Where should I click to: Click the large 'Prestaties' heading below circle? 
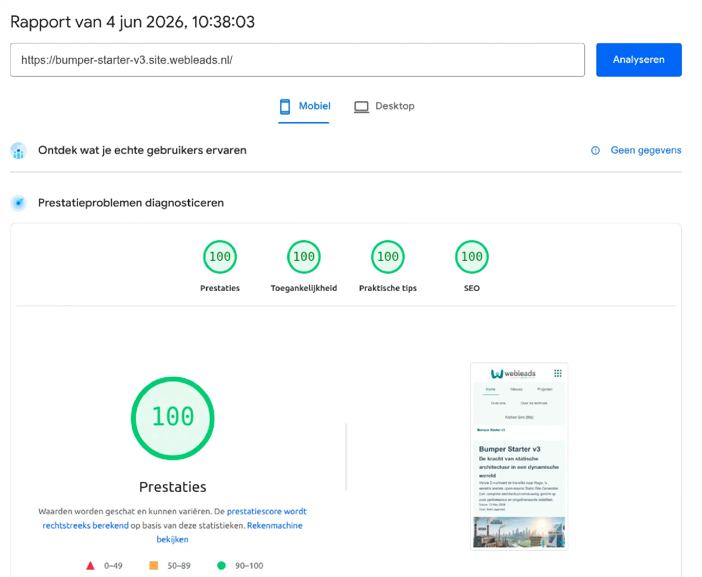coord(173,487)
